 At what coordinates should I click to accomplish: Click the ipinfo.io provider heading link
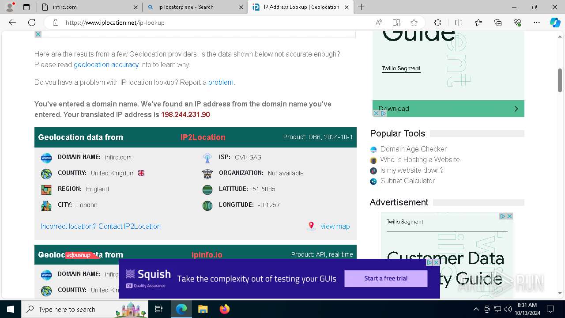[x=207, y=255]
